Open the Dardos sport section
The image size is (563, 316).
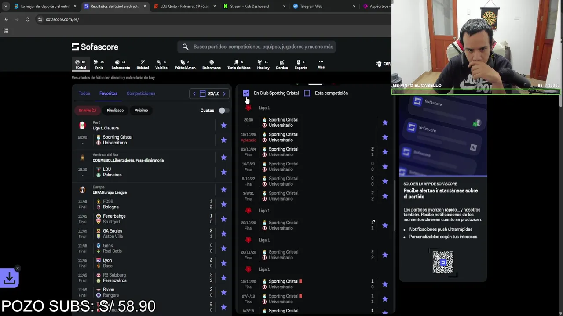[282, 65]
